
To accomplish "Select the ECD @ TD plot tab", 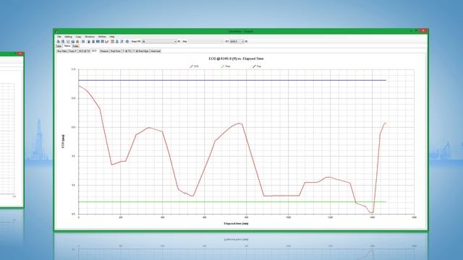I will [84, 51].
